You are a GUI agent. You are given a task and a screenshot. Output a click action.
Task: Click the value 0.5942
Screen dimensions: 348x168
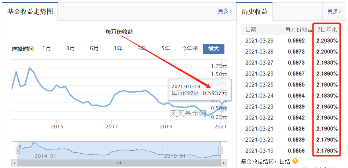(296, 118)
